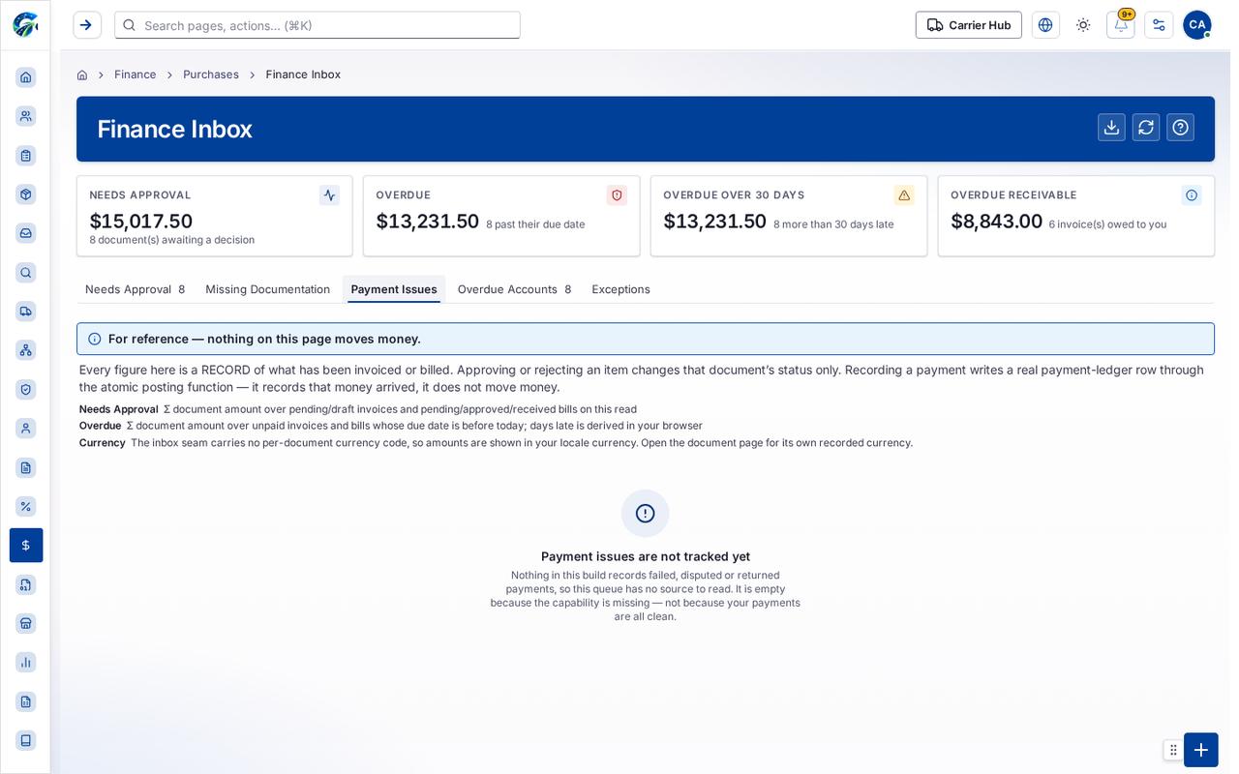Open the storefront icon in the left sidebar
Viewport: 1239px width, 774px height.
26,623
